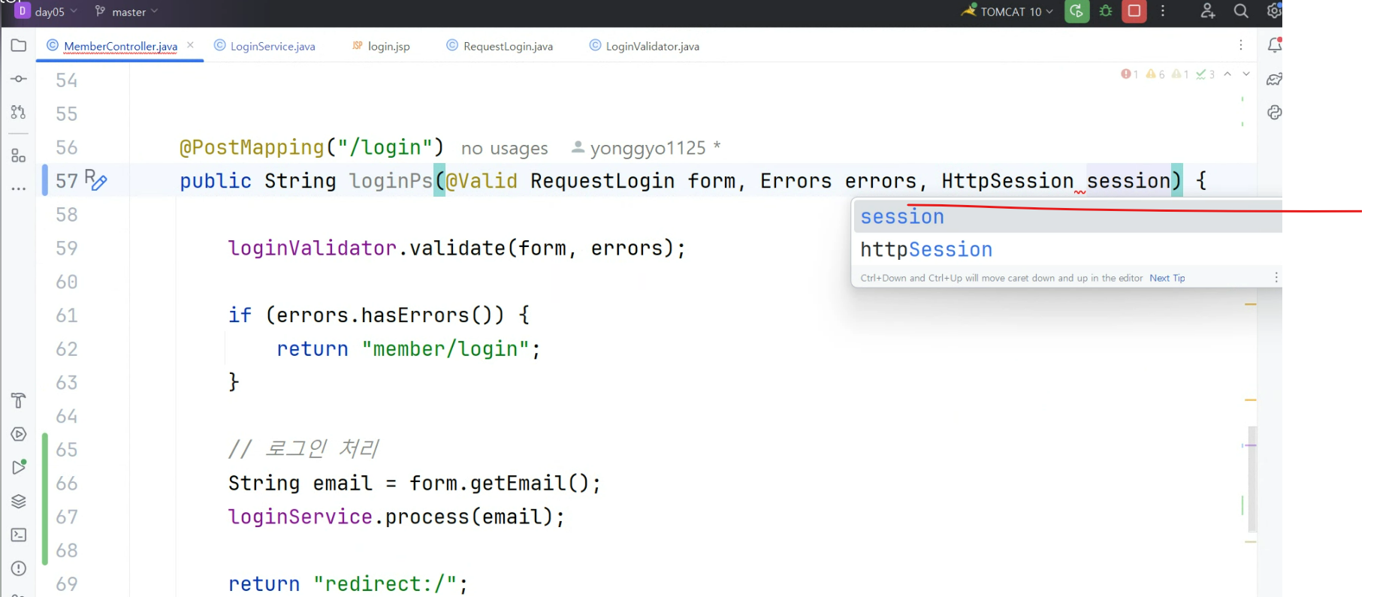
Task: Rerun the TOMCAT 10 configuration
Action: click(1076, 11)
